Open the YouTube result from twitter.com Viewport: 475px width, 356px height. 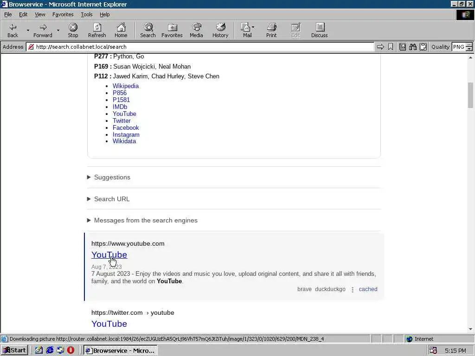[109, 324]
